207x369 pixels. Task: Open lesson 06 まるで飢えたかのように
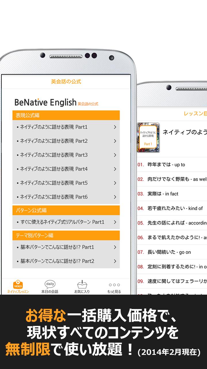coord(172,237)
